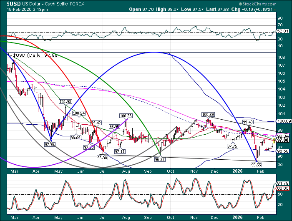Click the 101.98 peak price annotation
The image size is (292, 221).
pos(65,101)
